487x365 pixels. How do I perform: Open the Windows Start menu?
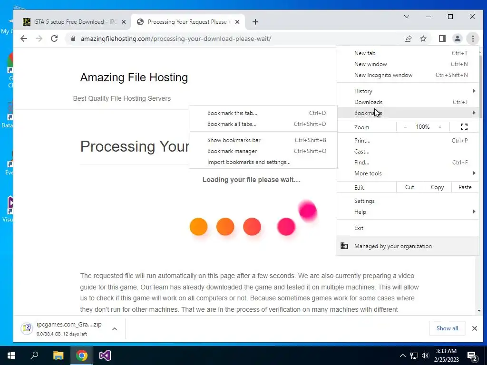[x=11, y=355]
